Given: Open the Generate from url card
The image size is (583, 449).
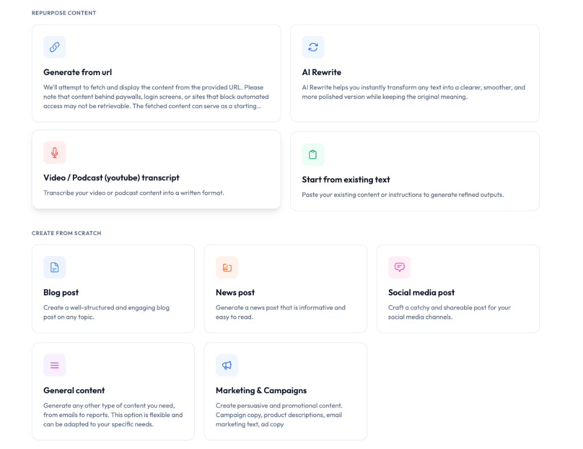Looking at the screenshot, I should tap(156, 73).
